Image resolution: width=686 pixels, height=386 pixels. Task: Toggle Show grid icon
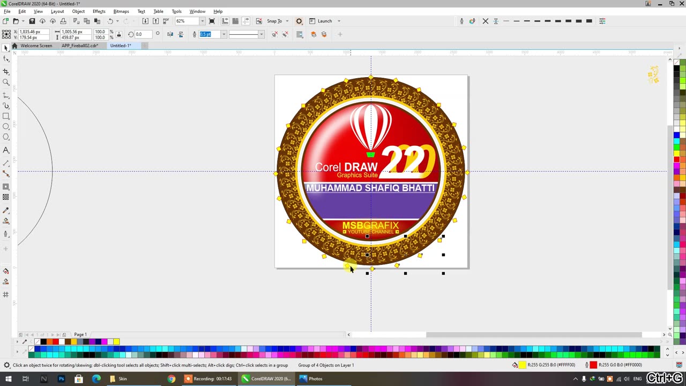coord(235,21)
